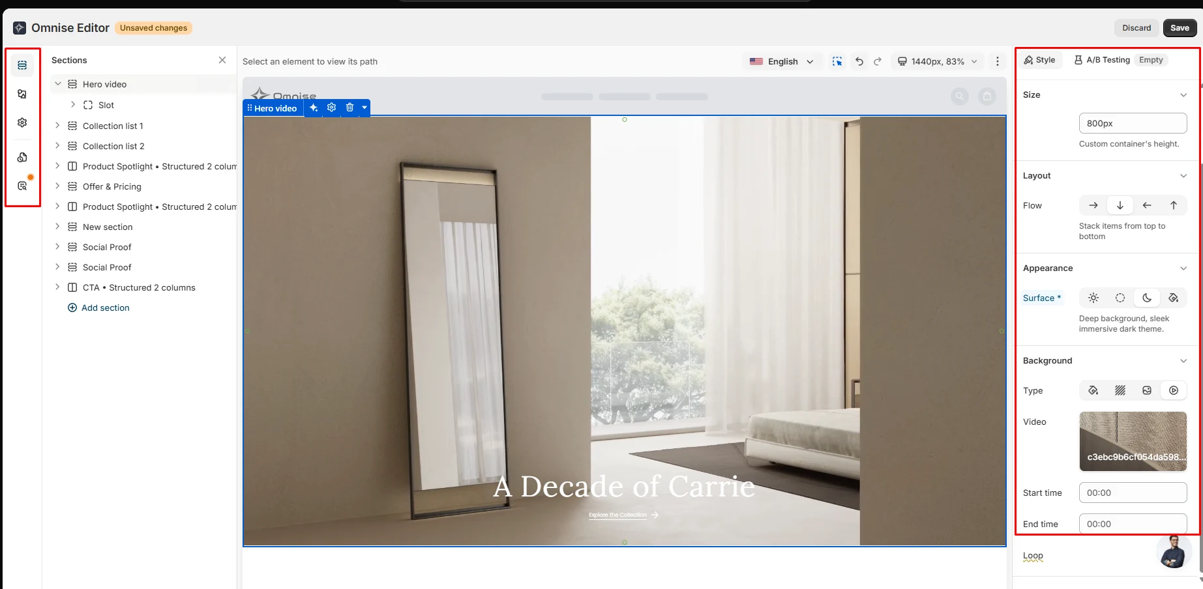Open the background video thumbnail
The height and width of the screenshot is (589, 1203).
click(x=1133, y=441)
